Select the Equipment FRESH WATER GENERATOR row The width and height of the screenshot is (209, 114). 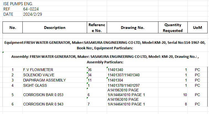pyautogui.click(x=105, y=45)
